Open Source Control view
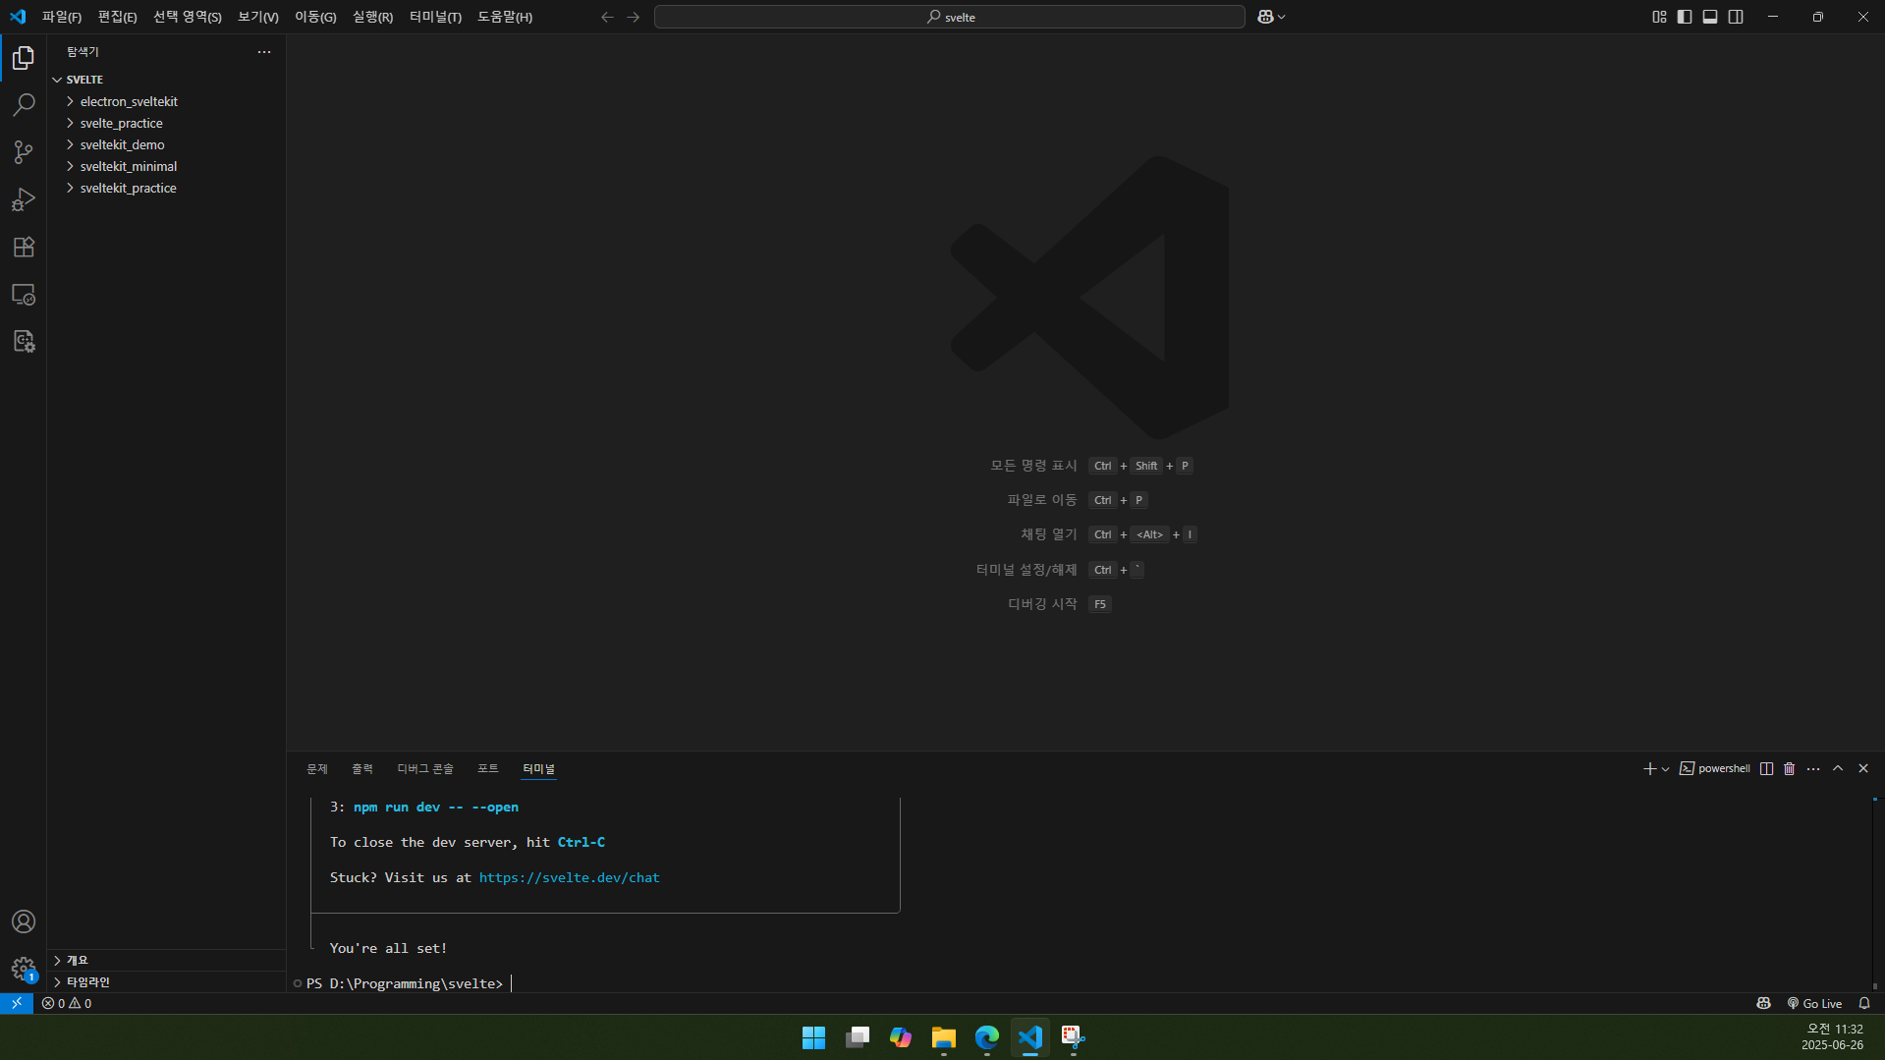1885x1060 pixels. [x=24, y=152]
